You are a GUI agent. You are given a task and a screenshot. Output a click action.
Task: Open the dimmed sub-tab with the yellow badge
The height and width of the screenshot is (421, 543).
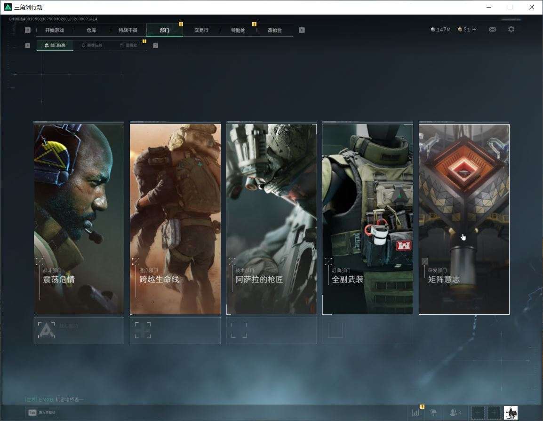128,45
